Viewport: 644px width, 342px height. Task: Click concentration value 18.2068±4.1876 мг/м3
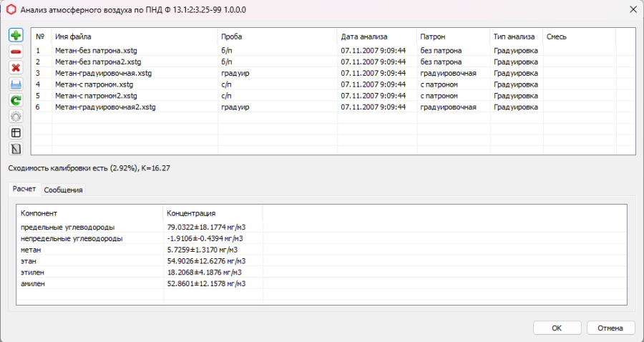(205, 272)
